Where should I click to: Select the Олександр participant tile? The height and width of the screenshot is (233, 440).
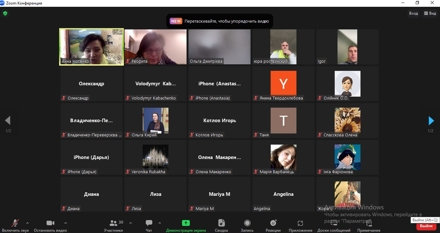click(91, 84)
